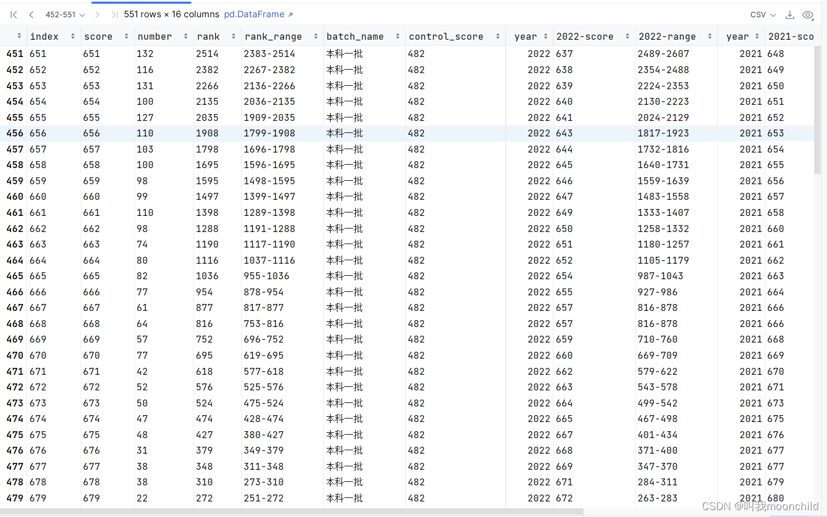Select the 2021-sco column header
The height and width of the screenshot is (517, 827).
click(x=791, y=36)
